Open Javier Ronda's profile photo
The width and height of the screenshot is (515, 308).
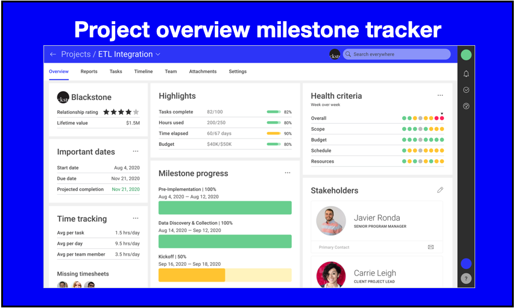click(x=330, y=221)
